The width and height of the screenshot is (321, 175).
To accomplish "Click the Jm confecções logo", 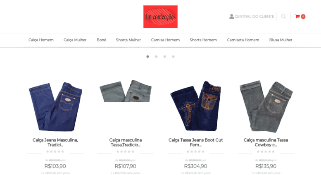I will click(160, 17).
